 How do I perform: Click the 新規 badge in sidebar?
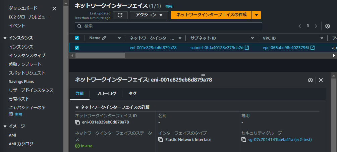click(x=19, y=115)
